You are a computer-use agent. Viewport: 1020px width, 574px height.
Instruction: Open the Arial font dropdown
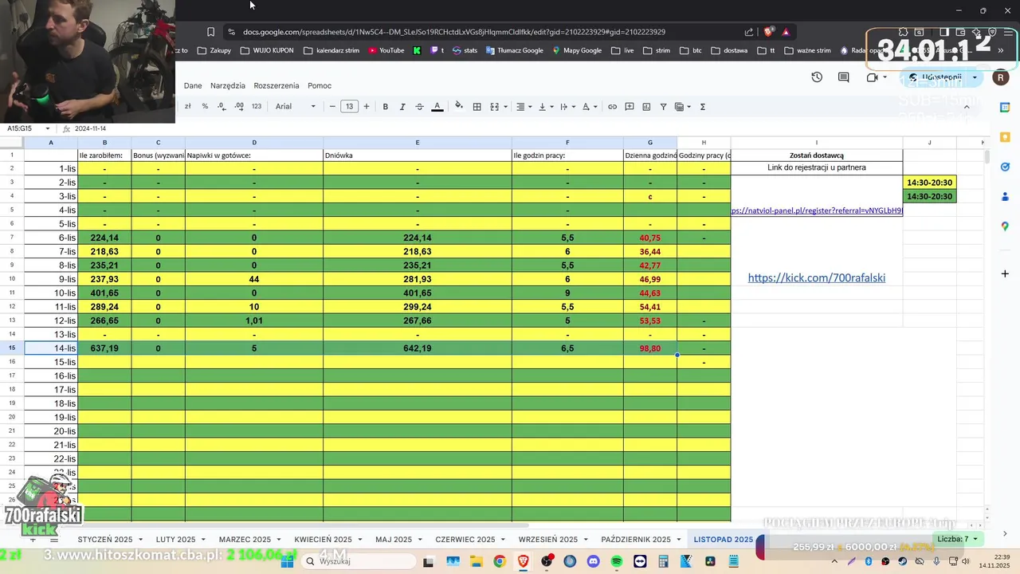tap(296, 106)
